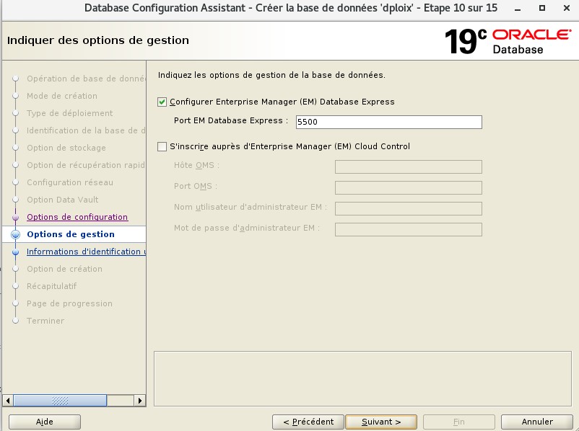Click the Fin button

(459, 422)
